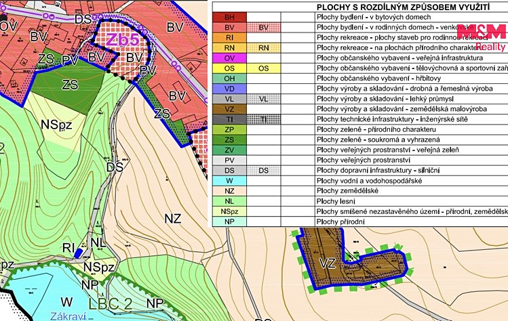Click the small blue RI building marker

tap(79, 253)
